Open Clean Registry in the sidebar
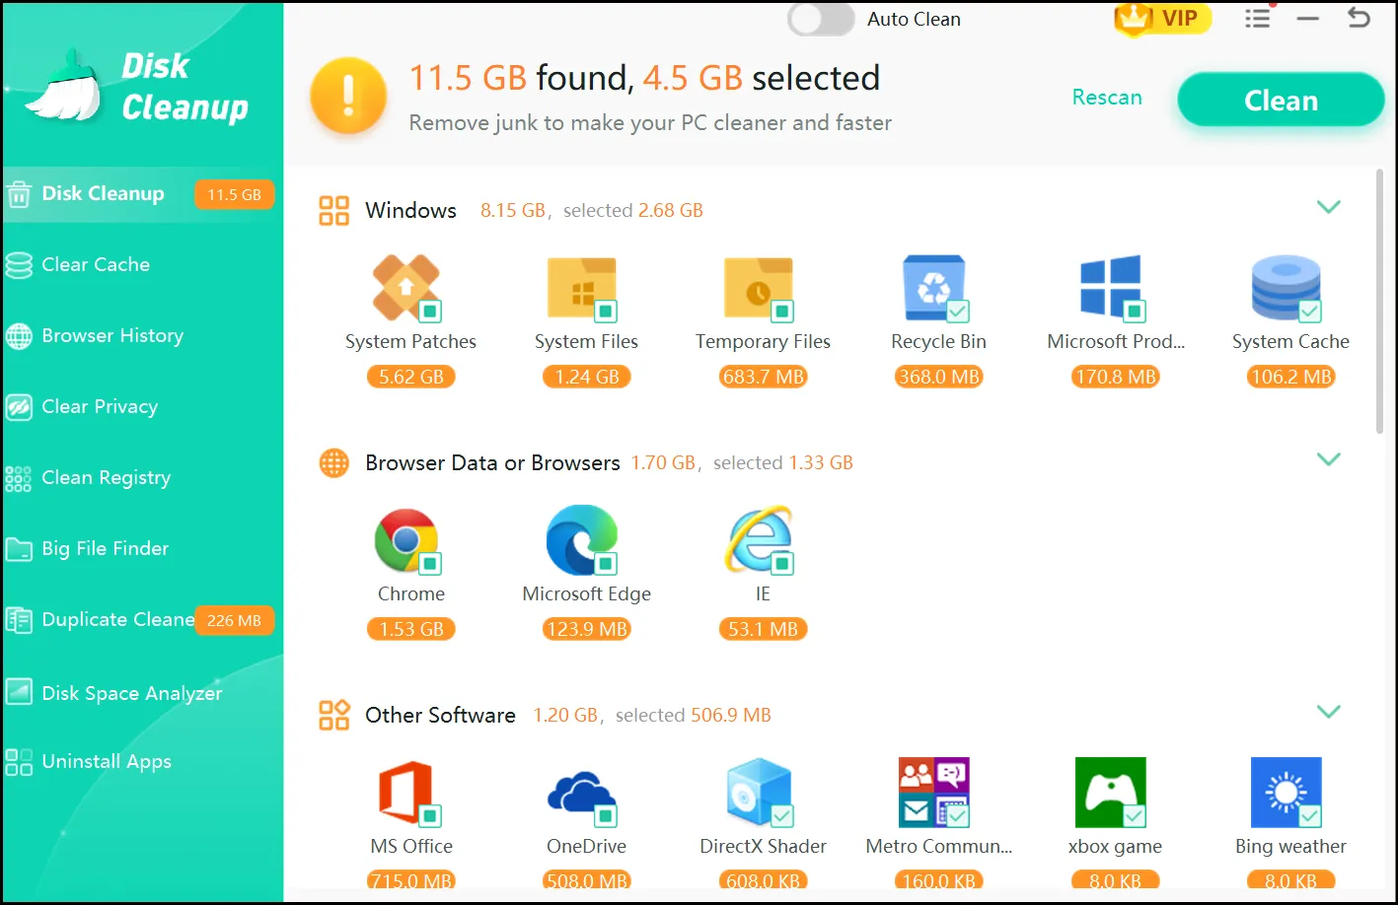Image resolution: width=1398 pixels, height=905 pixels. [x=142, y=478]
